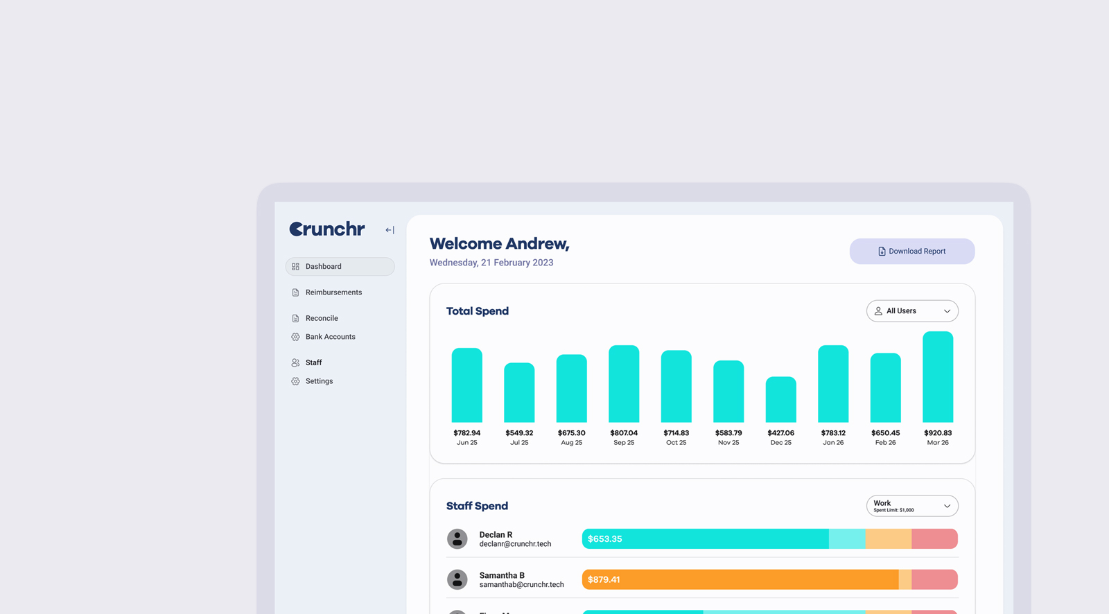The height and width of the screenshot is (614, 1109).
Task: Open Settings from the sidebar
Action: [x=319, y=381]
